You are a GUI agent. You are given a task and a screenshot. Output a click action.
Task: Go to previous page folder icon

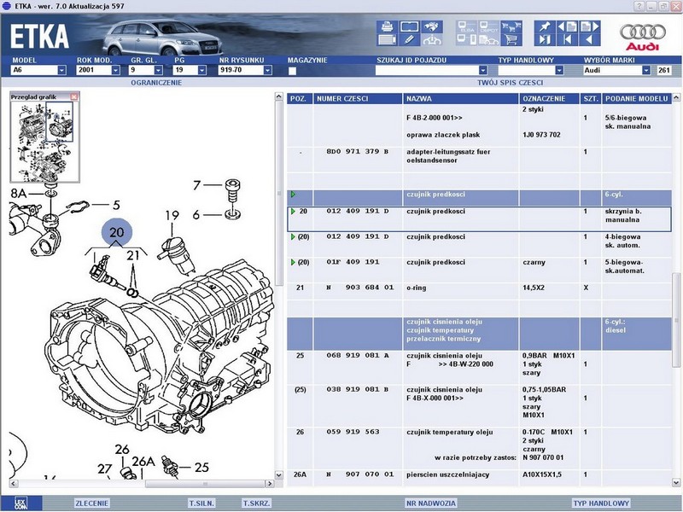point(567,27)
